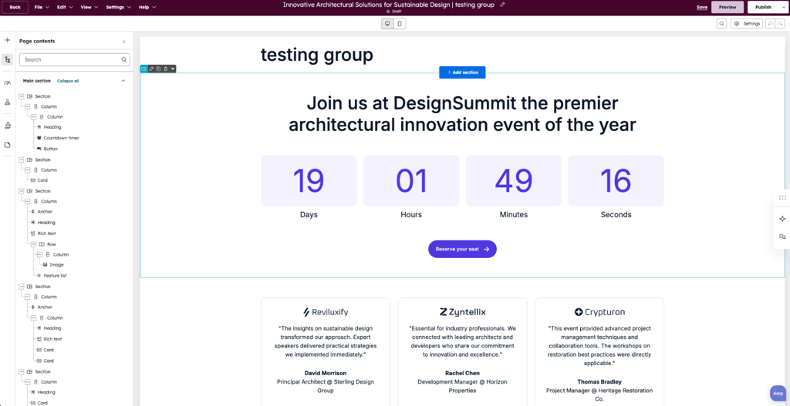Click the 'Rachel Chen' name text
This screenshot has width=790, height=406.
point(462,374)
